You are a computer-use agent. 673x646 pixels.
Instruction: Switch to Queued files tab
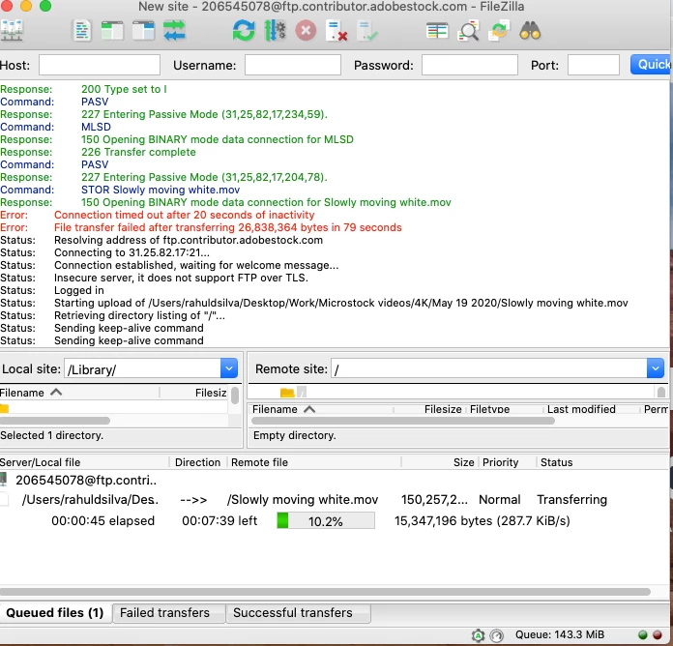pyautogui.click(x=55, y=612)
